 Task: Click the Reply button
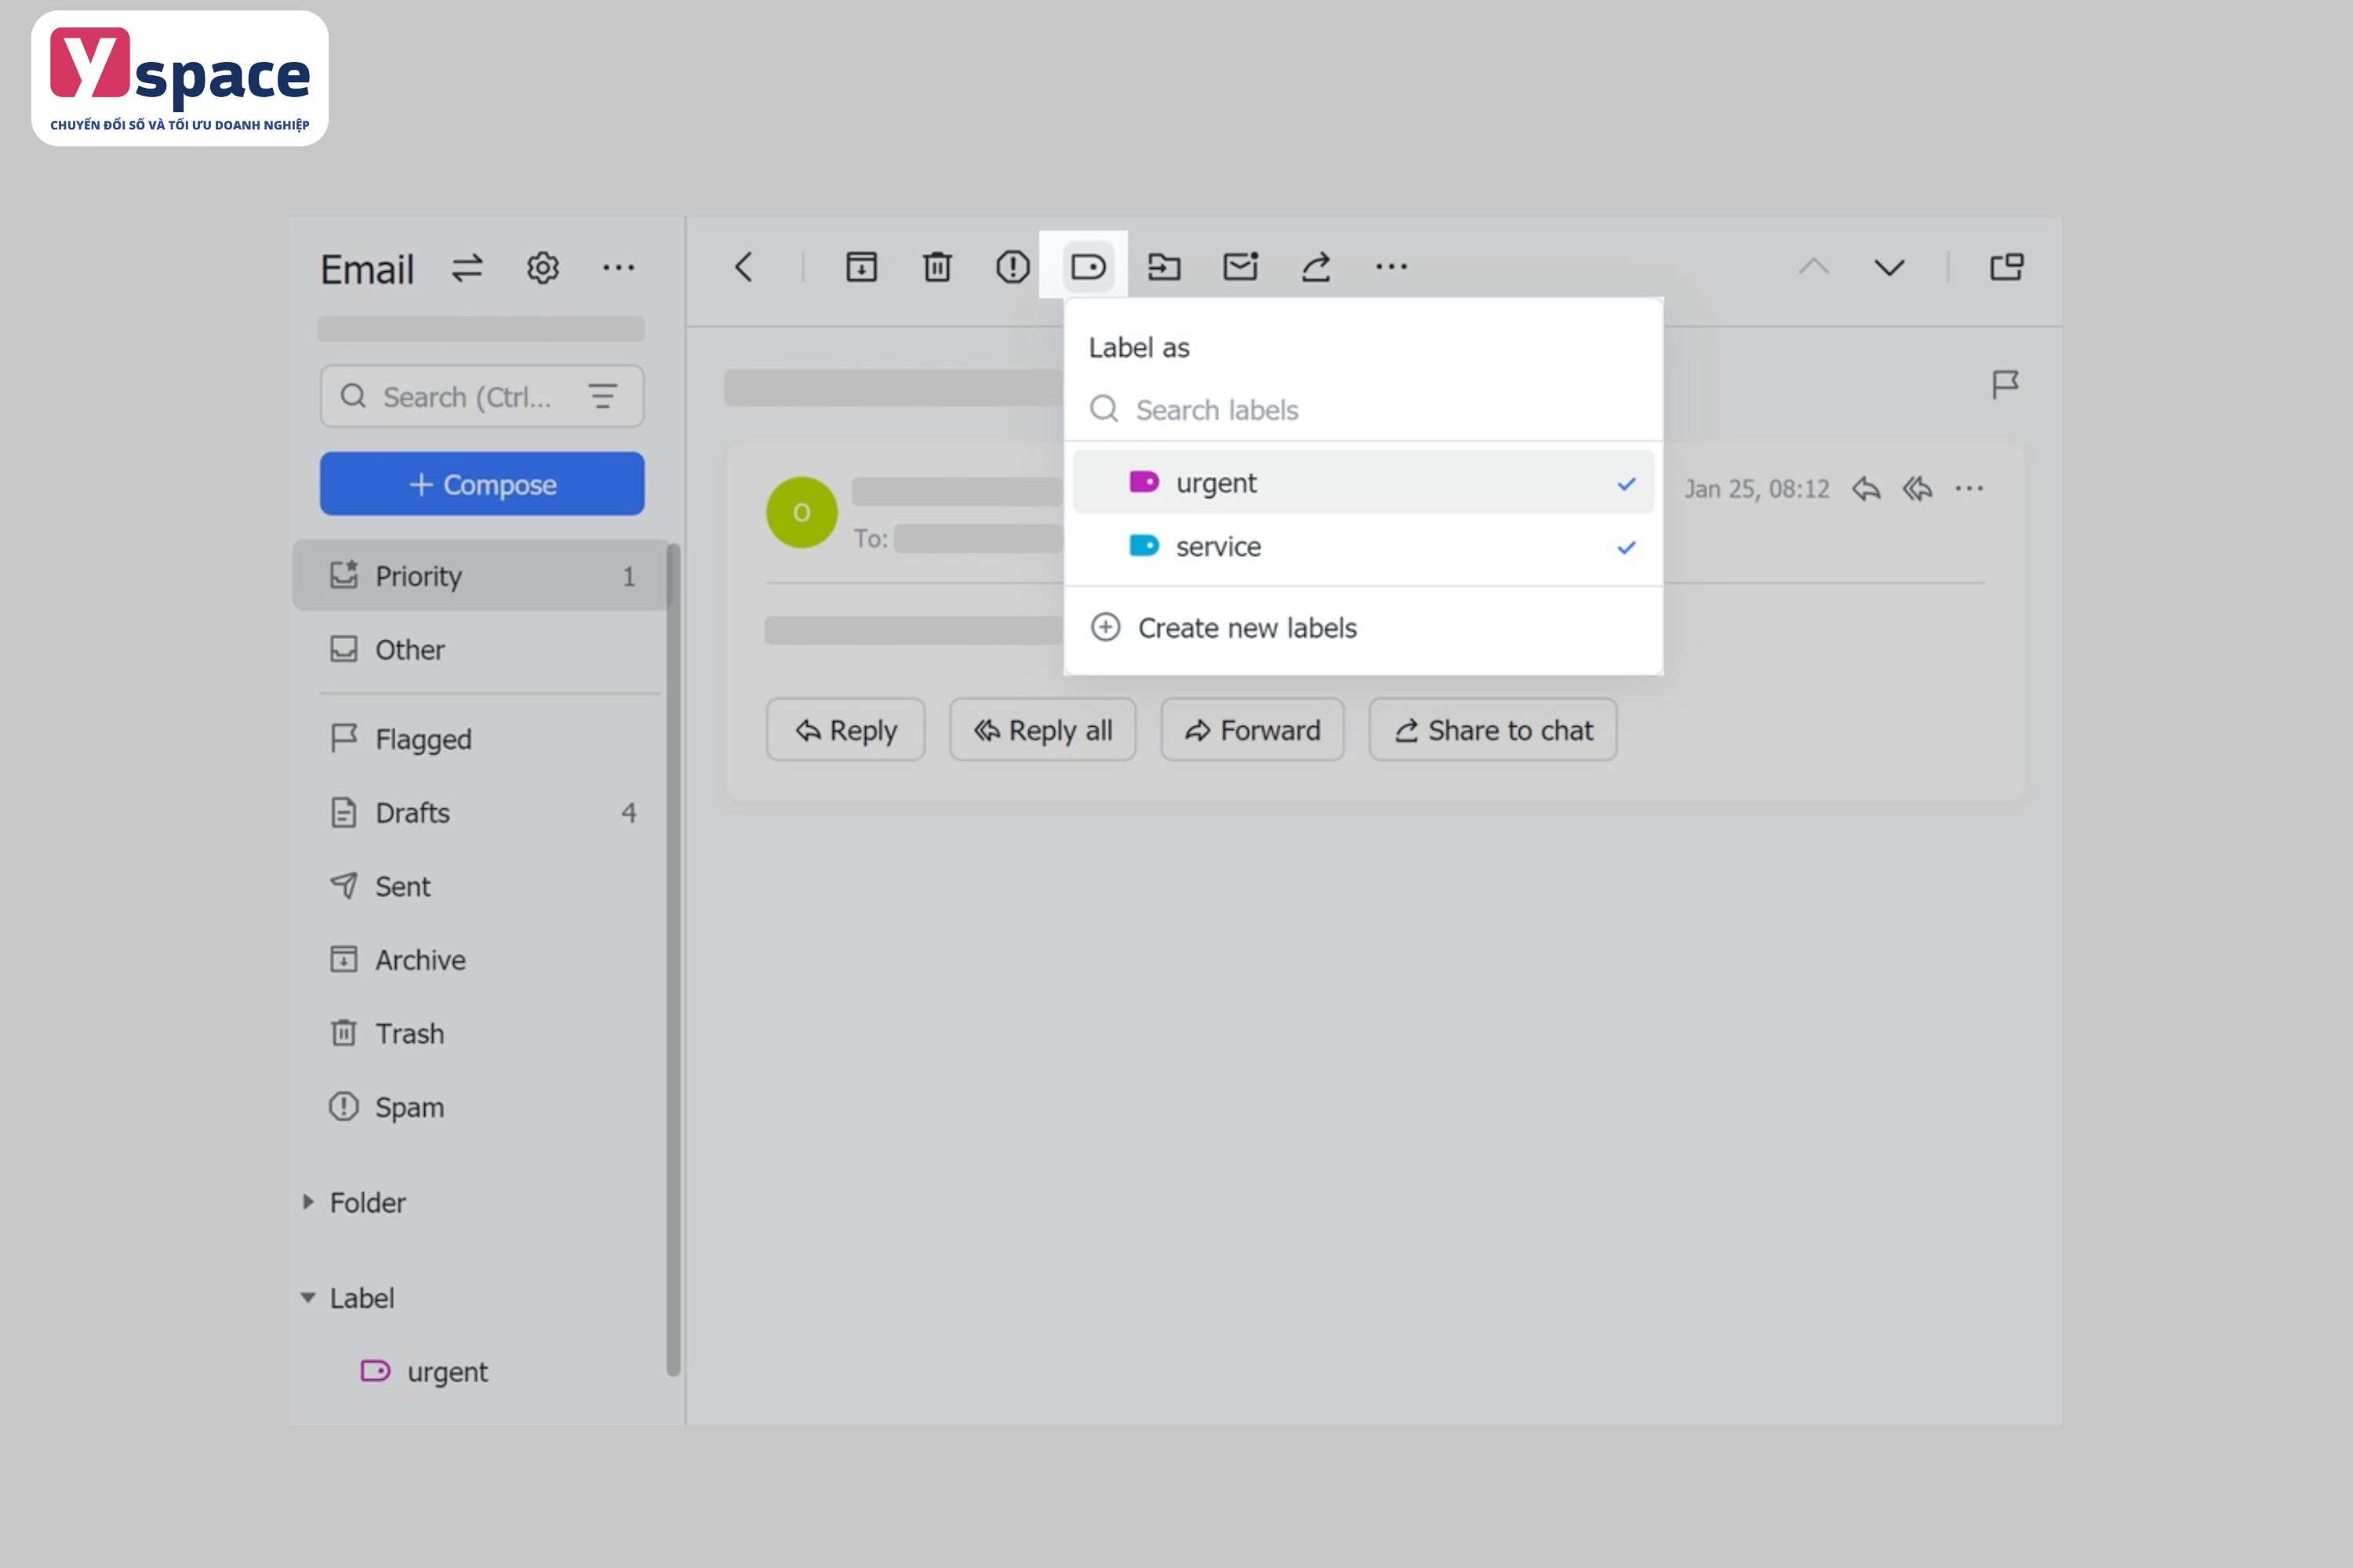click(x=846, y=730)
